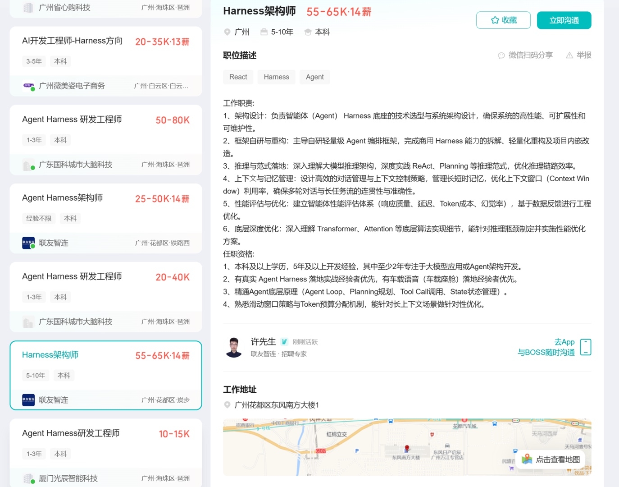Click the 红棉立交 label on the map
This screenshot has height=487, width=619.
(x=337, y=434)
